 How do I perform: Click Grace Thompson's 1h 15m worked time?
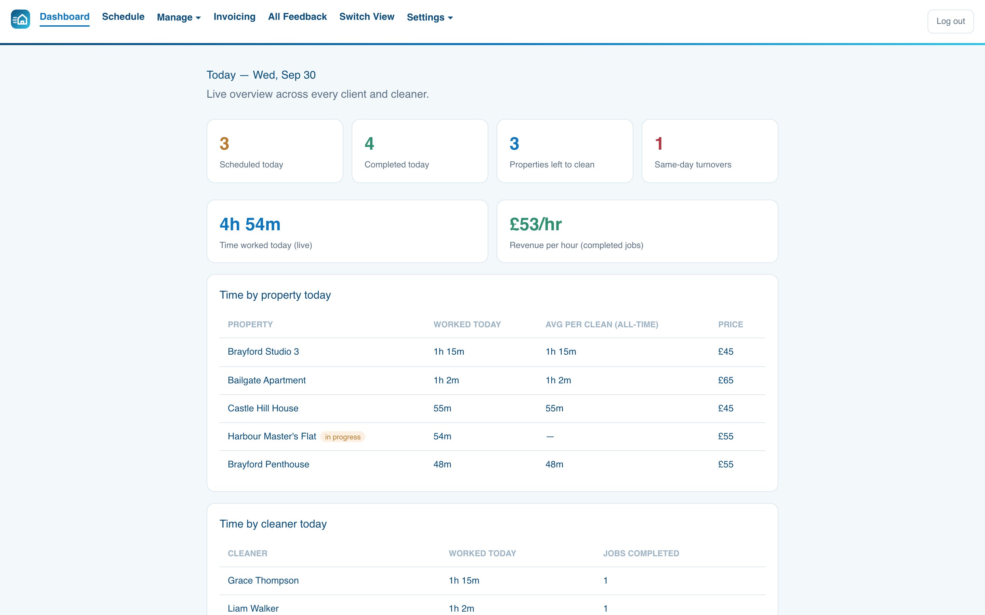464,580
